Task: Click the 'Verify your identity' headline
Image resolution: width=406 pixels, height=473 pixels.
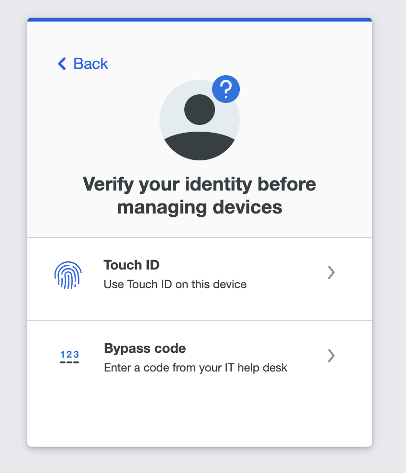Action: pos(199,195)
